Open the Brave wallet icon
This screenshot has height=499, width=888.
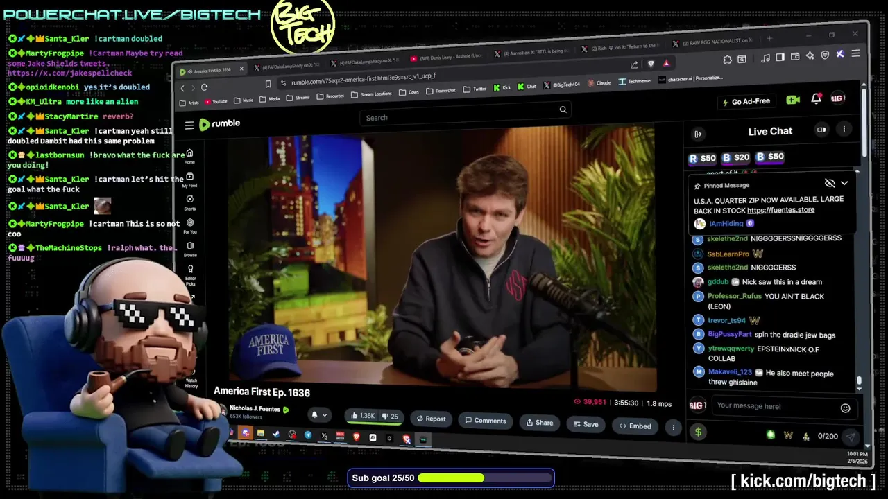point(795,57)
